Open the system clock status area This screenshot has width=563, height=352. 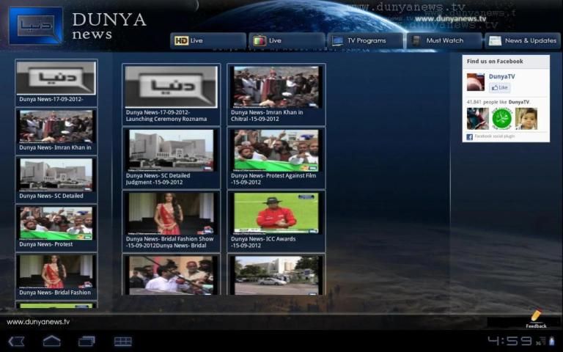pos(509,341)
